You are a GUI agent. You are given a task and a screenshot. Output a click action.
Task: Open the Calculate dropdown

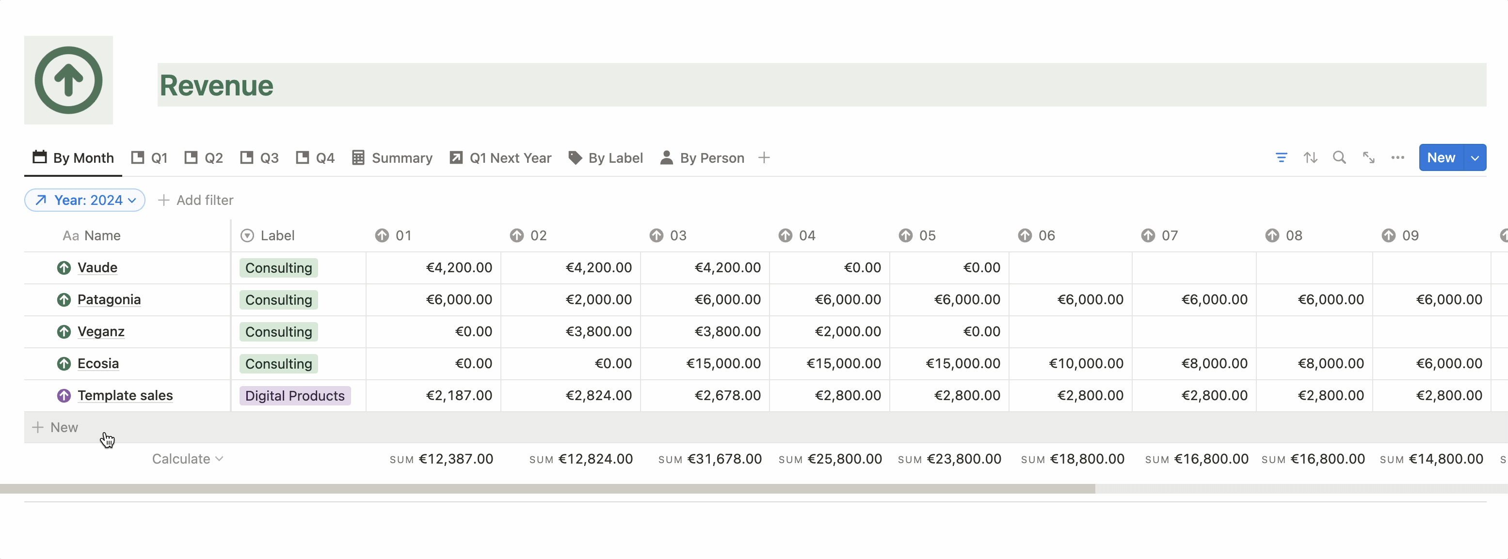coord(187,459)
